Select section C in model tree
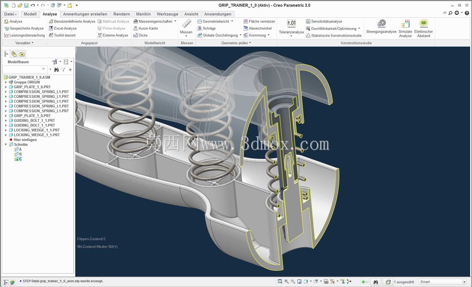Screen dimensions: 472x287 click(18, 159)
